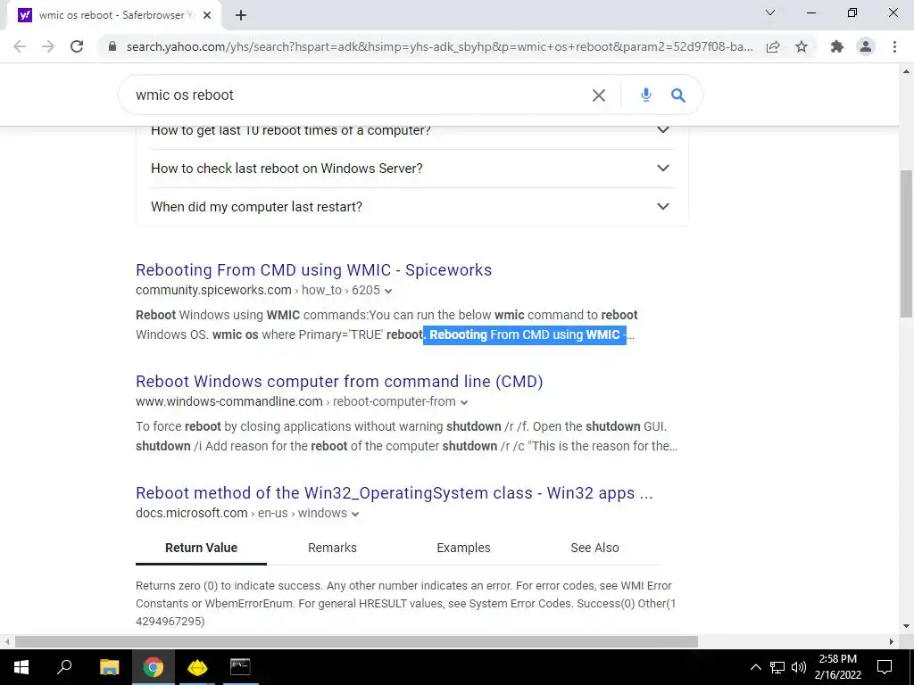Click the padlock site info icon
The height and width of the screenshot is (685, 914).
(x=112, y=46)
